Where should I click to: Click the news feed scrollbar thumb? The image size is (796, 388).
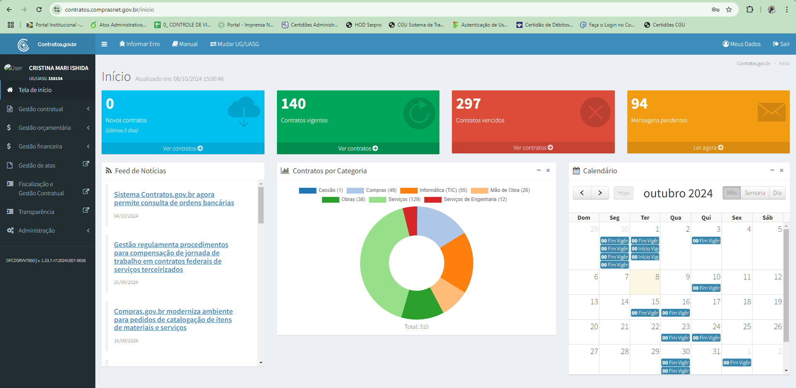click(x=261, y=205)
